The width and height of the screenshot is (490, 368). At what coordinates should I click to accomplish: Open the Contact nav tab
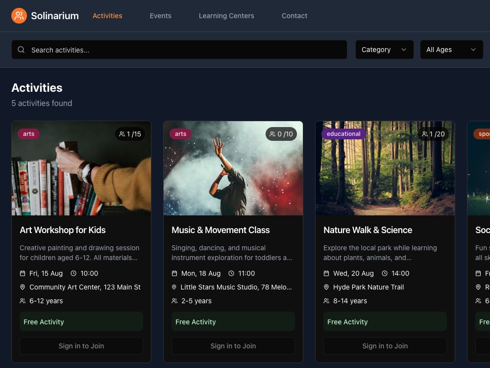click(x=294, y=16)
